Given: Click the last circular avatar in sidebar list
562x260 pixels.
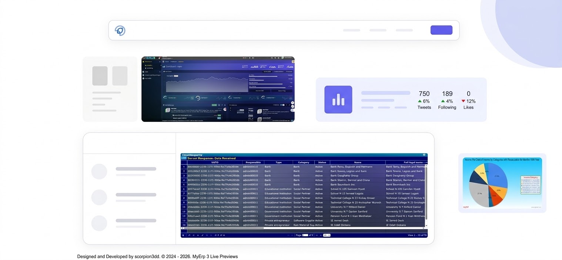Looking at the screenshot, I should click(99, 223).
